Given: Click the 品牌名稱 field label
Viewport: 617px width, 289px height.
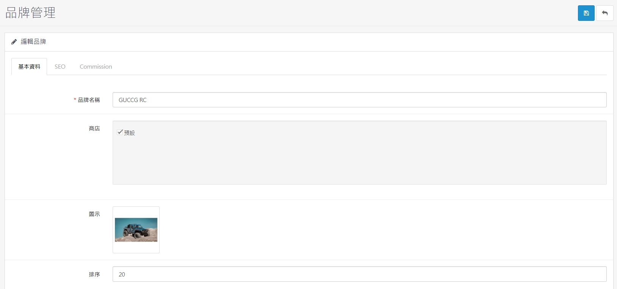Looking at the screenshot, I should tap(89, 100).
